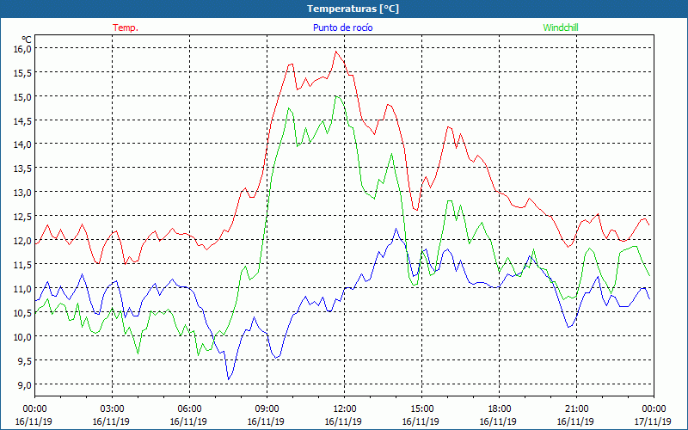Click the 11,0 y-axis value
This screenshot has width=688, height=430.
click(x=23, y=288)
